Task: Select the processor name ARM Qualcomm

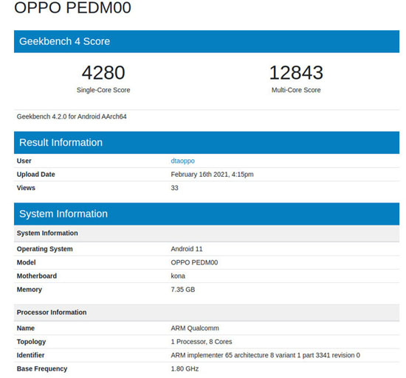Action: click(x=195, y=328)
